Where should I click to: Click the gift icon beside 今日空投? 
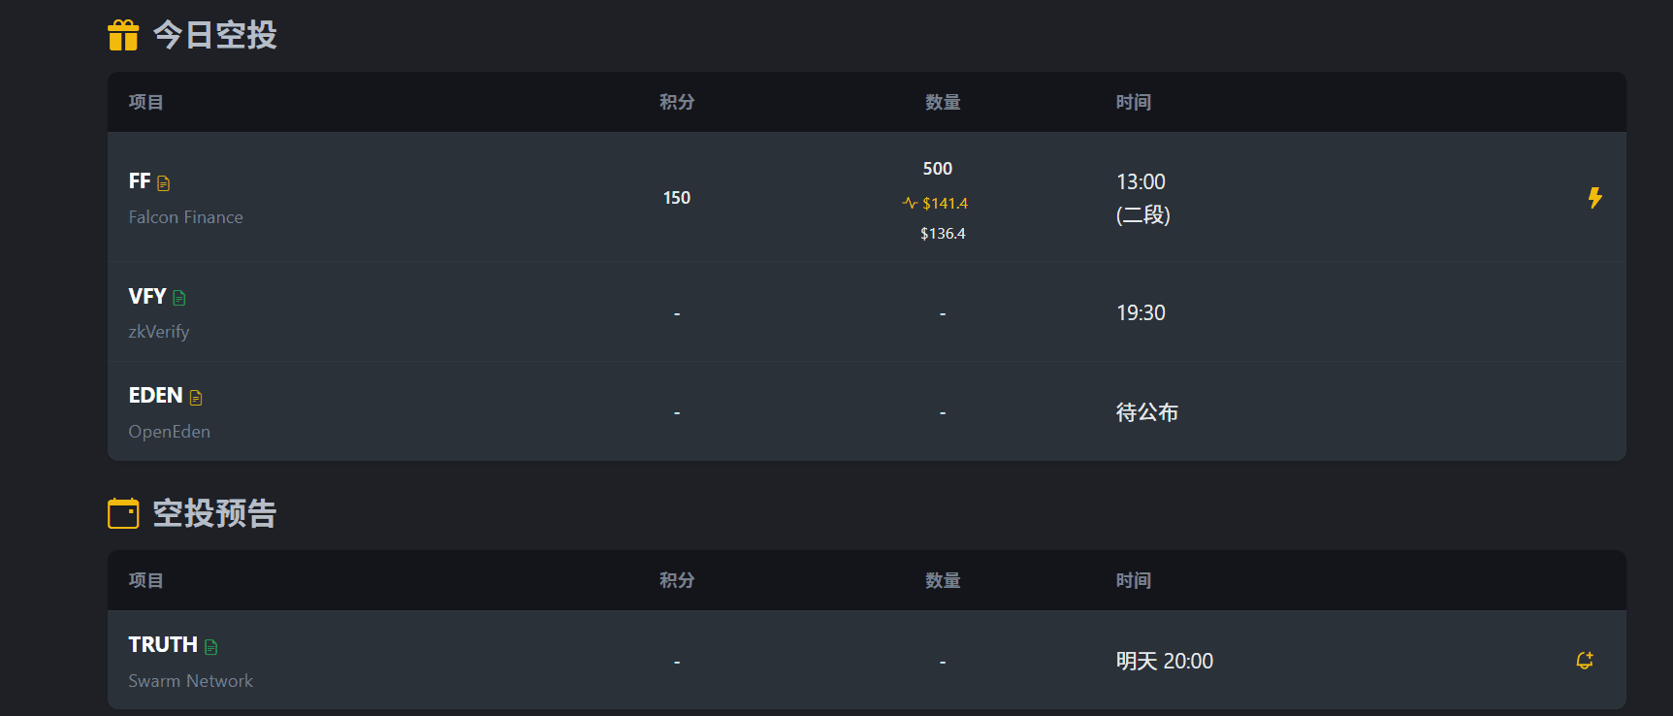pos(123,35)
